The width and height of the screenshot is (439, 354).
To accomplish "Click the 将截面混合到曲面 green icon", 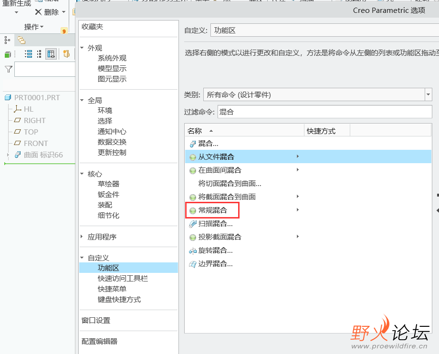I will click(x=193, y=197).
